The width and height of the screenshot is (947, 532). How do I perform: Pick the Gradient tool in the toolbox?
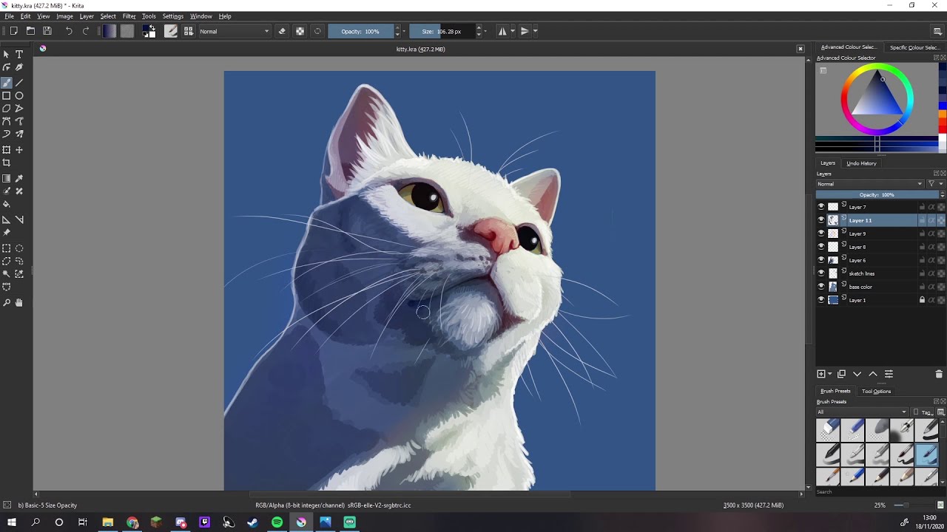tap(7, 178)
